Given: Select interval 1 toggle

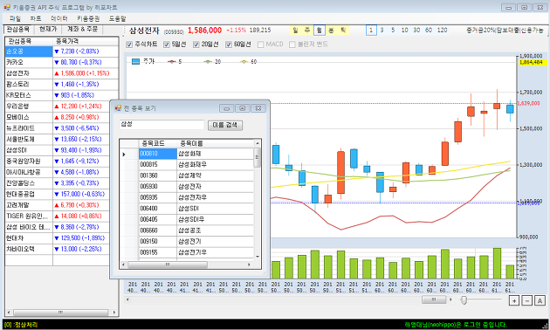Looking at the screenshot, I should pyautogui.click(x=371, y=31).
